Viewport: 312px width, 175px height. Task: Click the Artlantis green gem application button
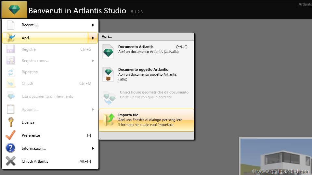click(14, 10)
